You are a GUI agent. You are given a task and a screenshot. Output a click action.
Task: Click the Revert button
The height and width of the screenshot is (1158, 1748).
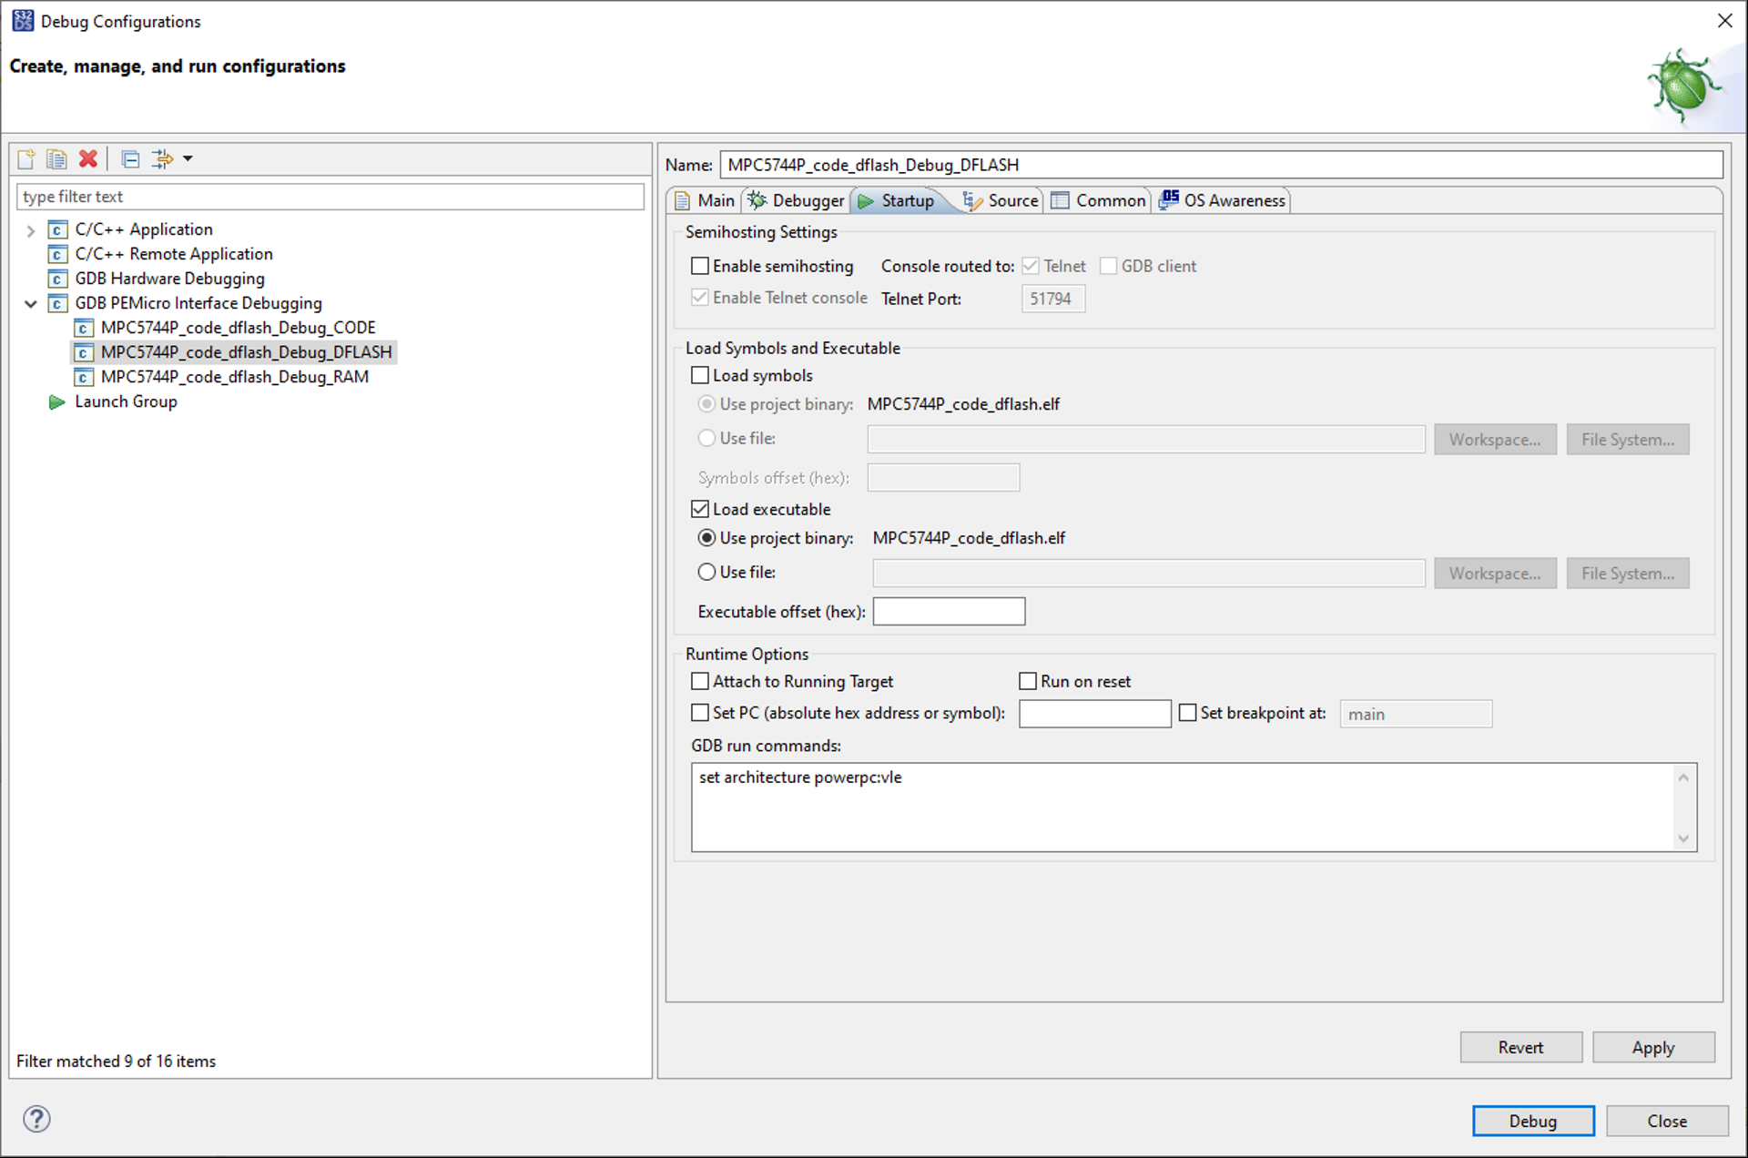pyautogui.click(x=1519, y=1047)
